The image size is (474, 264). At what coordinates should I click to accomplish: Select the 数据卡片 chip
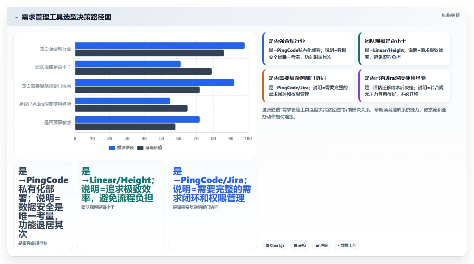click(x=347, y=245)
